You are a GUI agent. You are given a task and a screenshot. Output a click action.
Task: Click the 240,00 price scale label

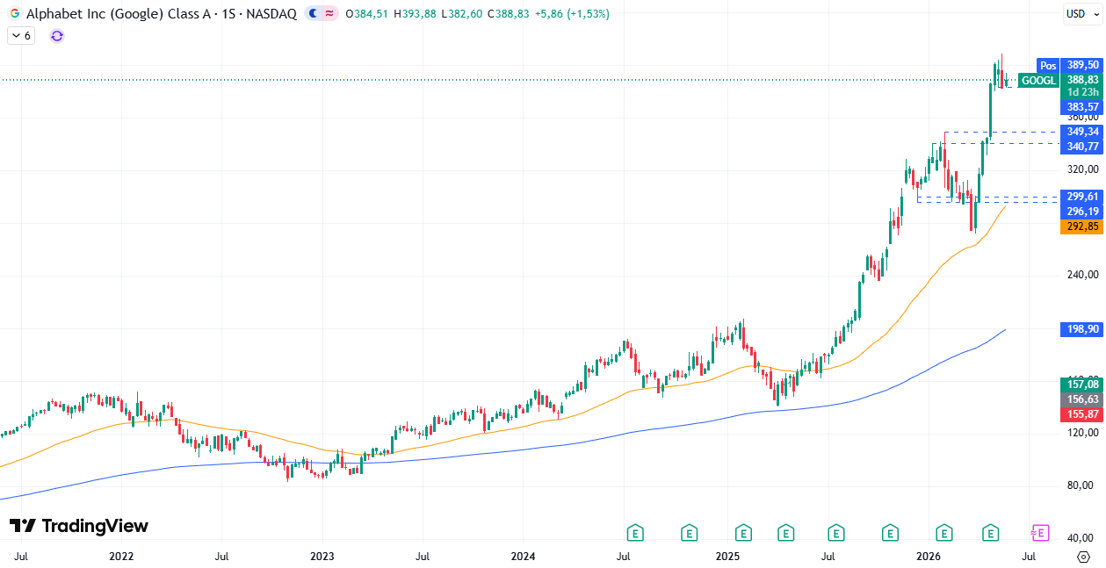pyautogui.click(x=1081, y=275)
